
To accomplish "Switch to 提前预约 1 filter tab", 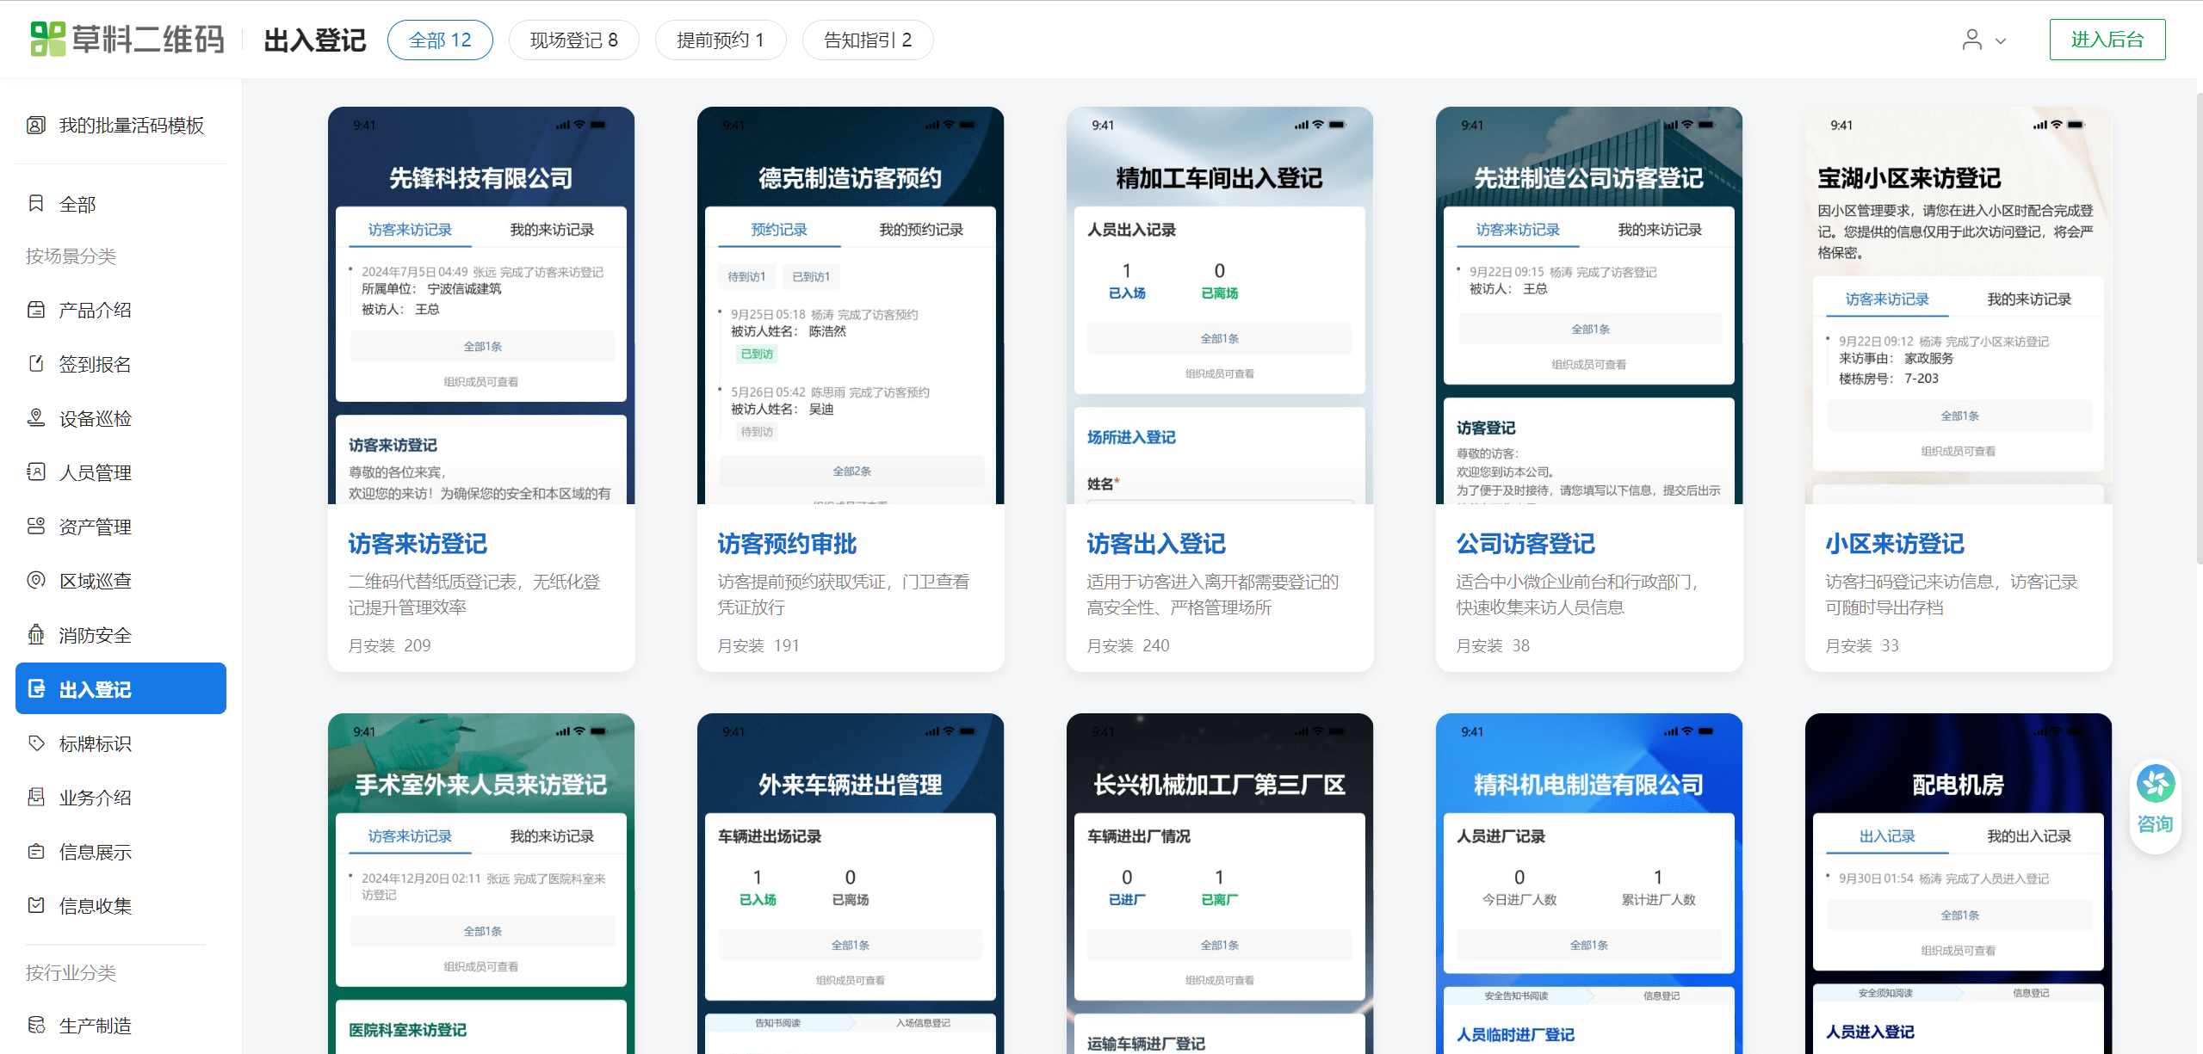I will click(720, 40).
